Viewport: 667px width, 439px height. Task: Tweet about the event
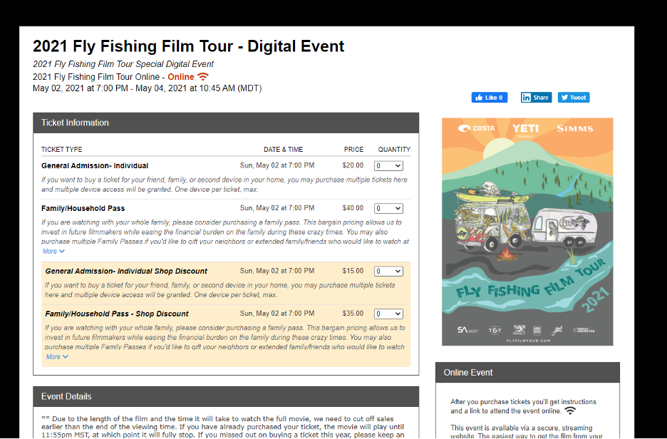point(574,98)
